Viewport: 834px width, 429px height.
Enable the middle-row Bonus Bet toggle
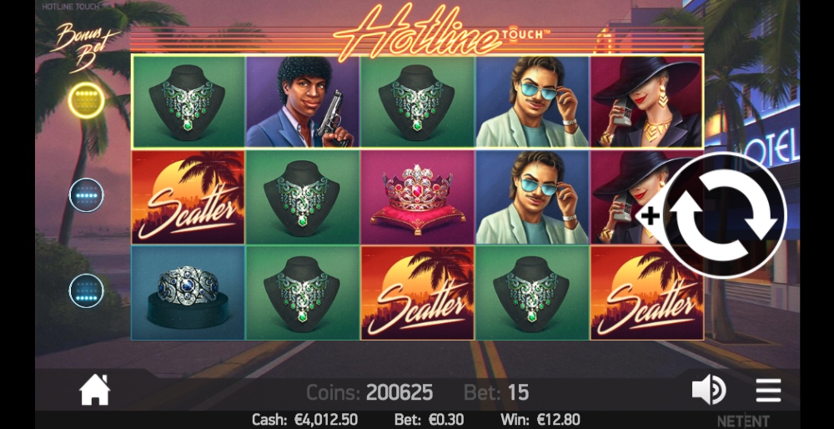[x=86, y=195]
